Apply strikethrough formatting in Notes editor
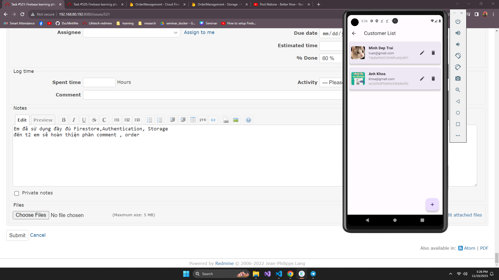Screen dimensions: 499x280 94,120
